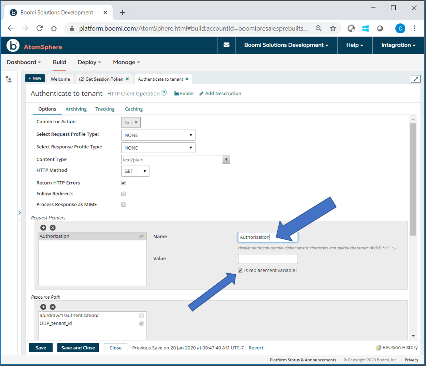Expand the workspace with fullscreen arrow icon
The width and height of the screenshot is (426, 366).
(x=416, y=79)
